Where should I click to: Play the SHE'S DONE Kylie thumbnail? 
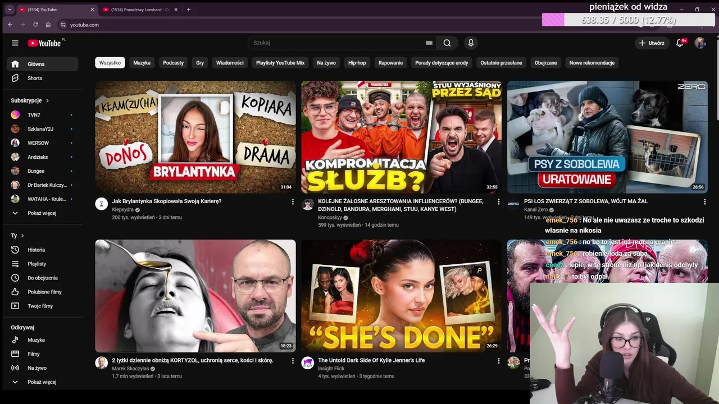[x=401, y=296]
